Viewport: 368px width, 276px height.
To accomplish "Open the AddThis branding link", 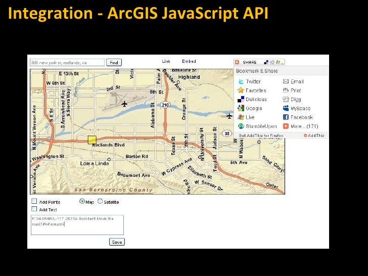I will coord(314,135).
